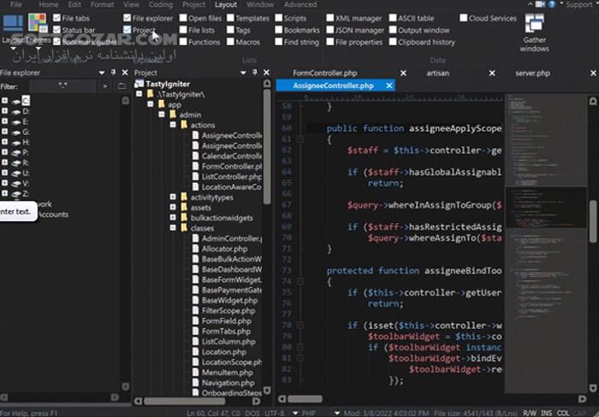Enable the Cloud Services checkbox
Screen dimensions: 599x417
click(464, 18)
